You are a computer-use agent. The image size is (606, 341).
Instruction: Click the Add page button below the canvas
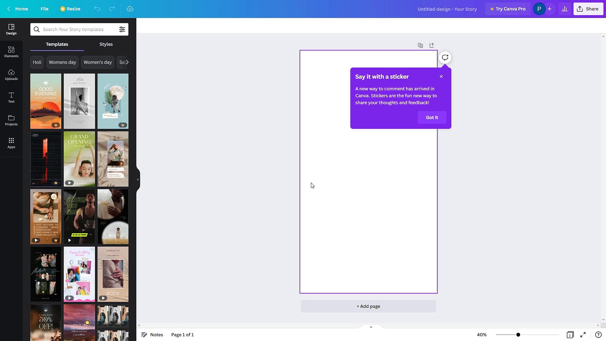[x=368, y=306]
